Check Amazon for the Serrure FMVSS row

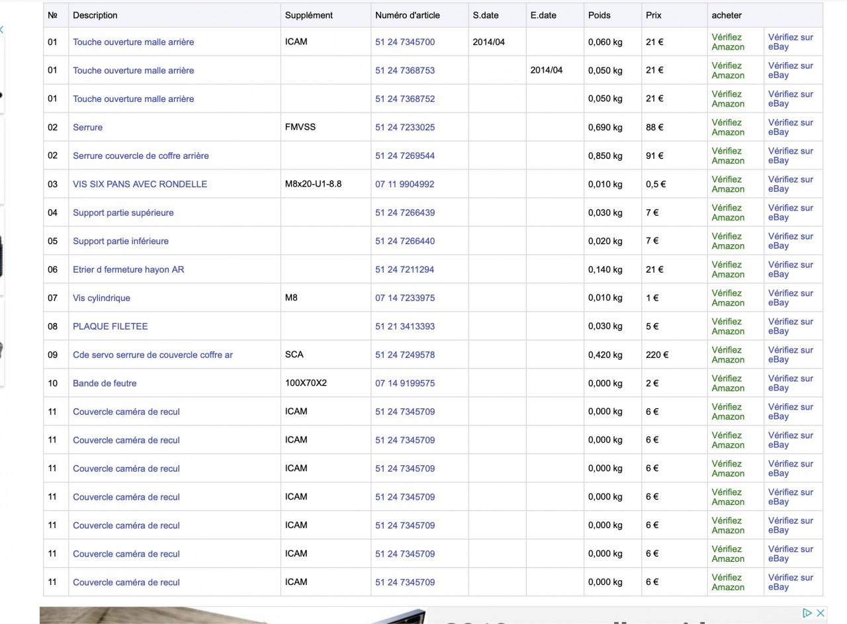point(728,127)
